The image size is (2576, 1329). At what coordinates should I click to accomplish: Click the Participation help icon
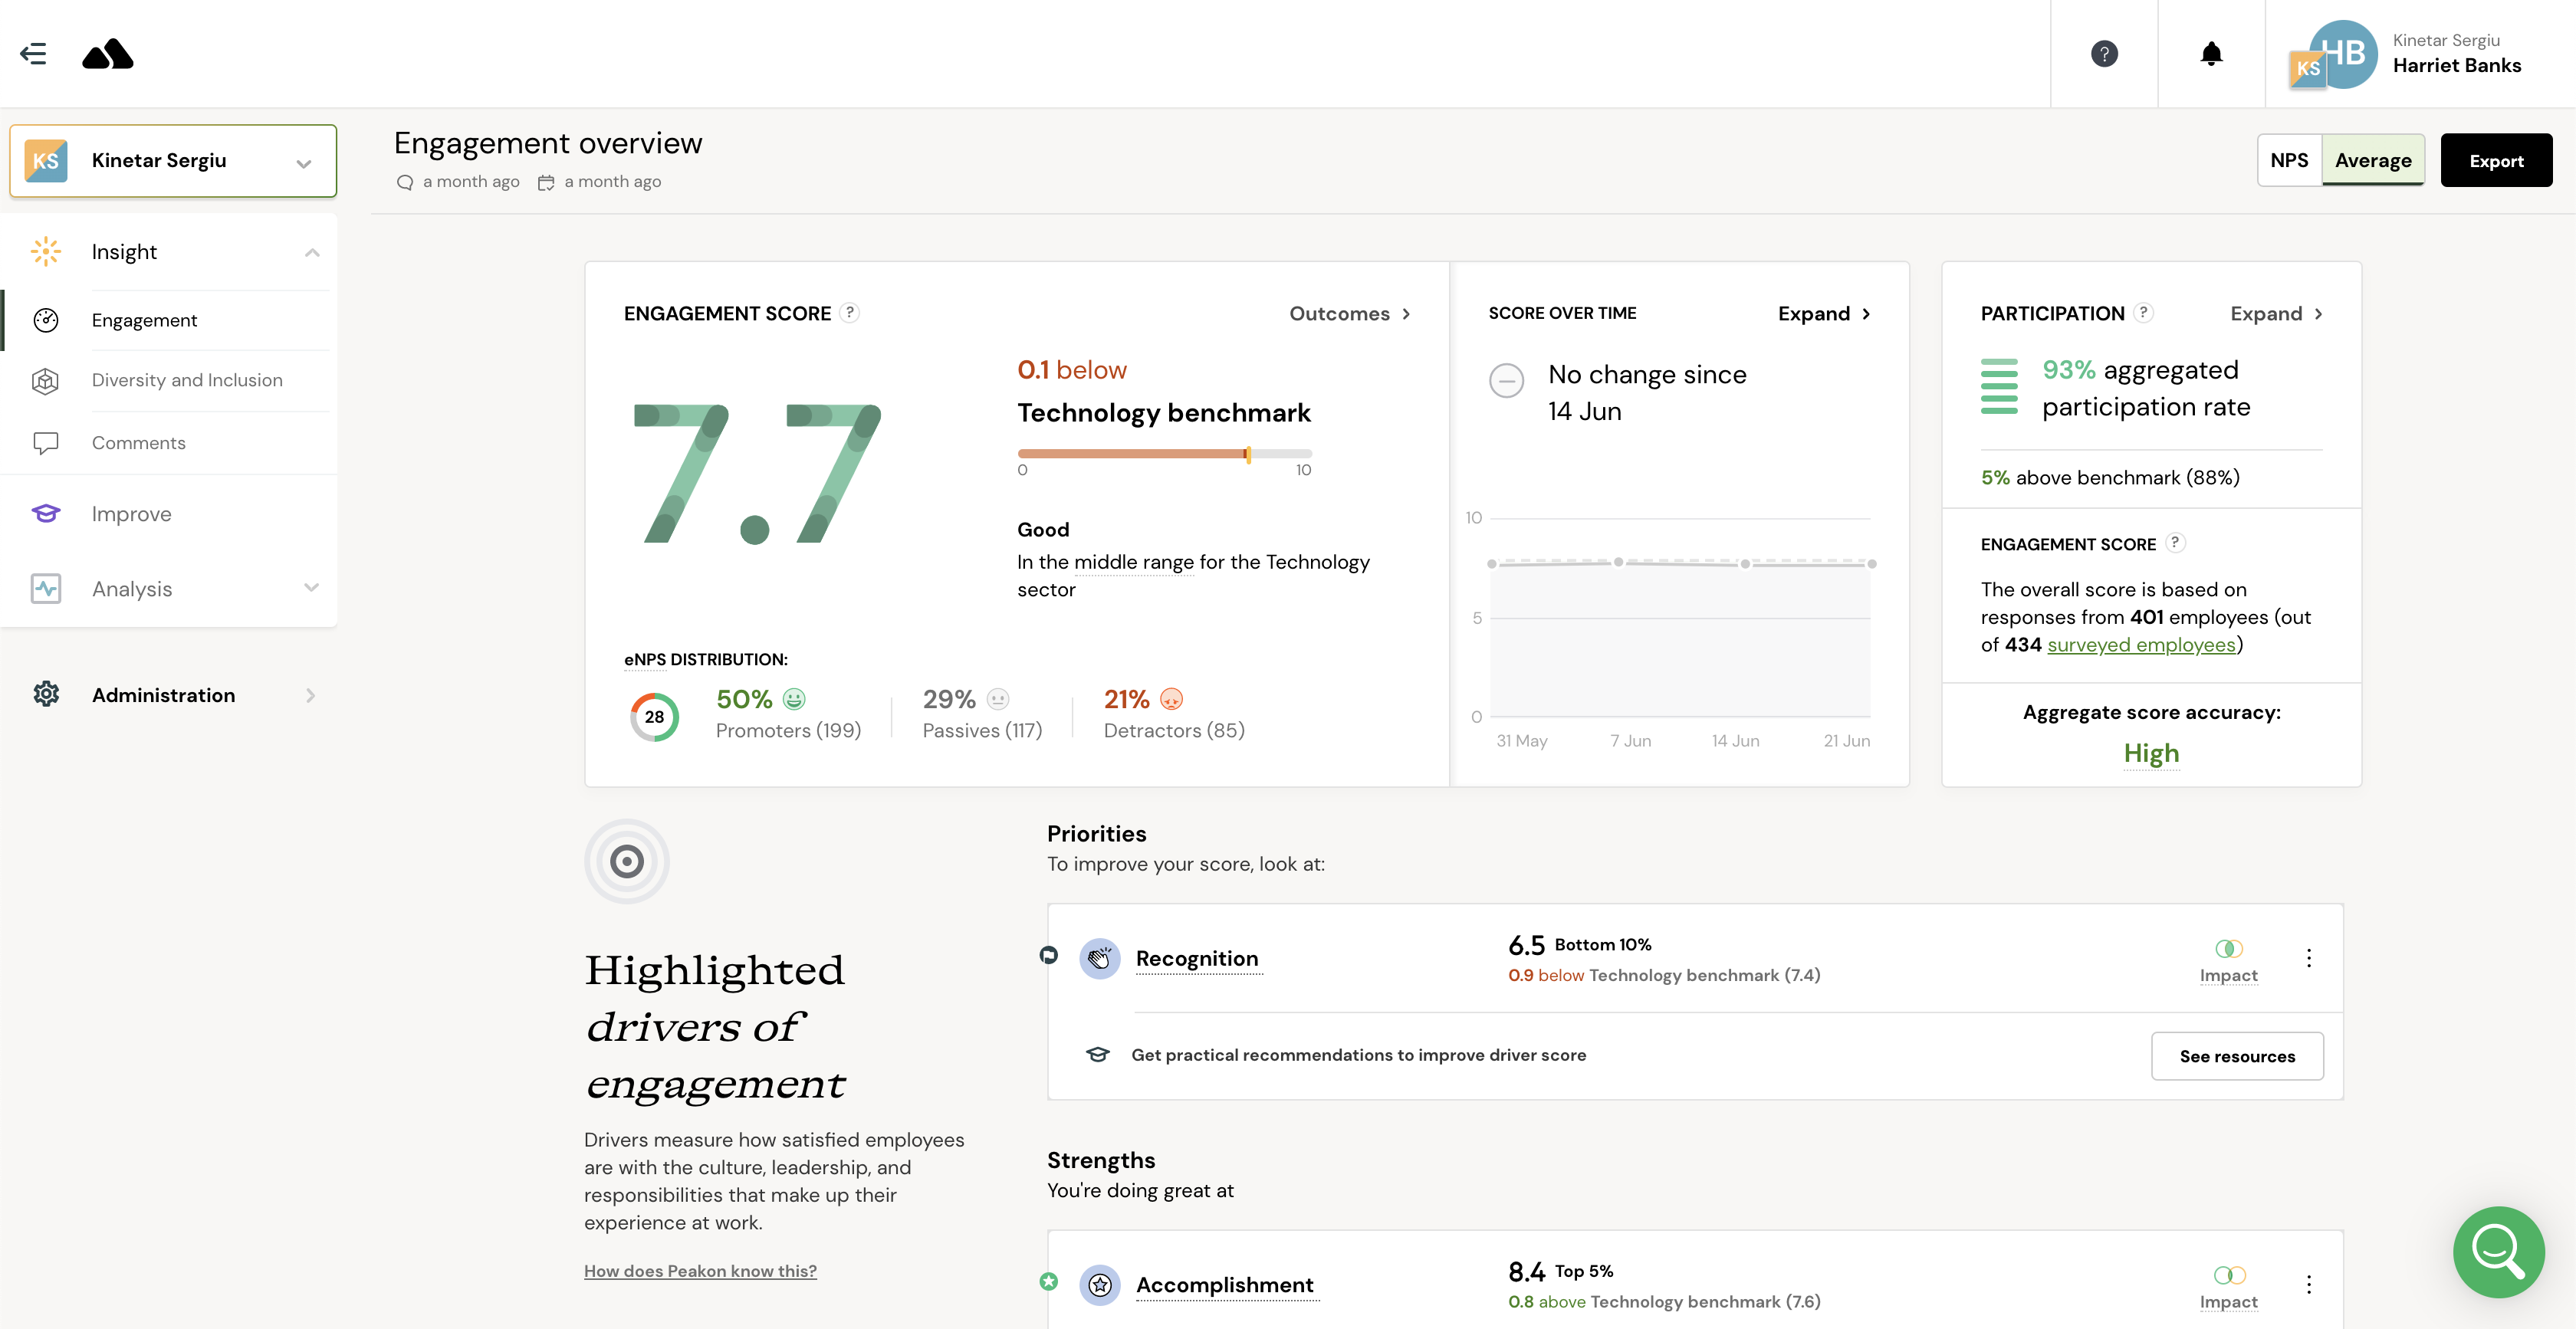2143,313
